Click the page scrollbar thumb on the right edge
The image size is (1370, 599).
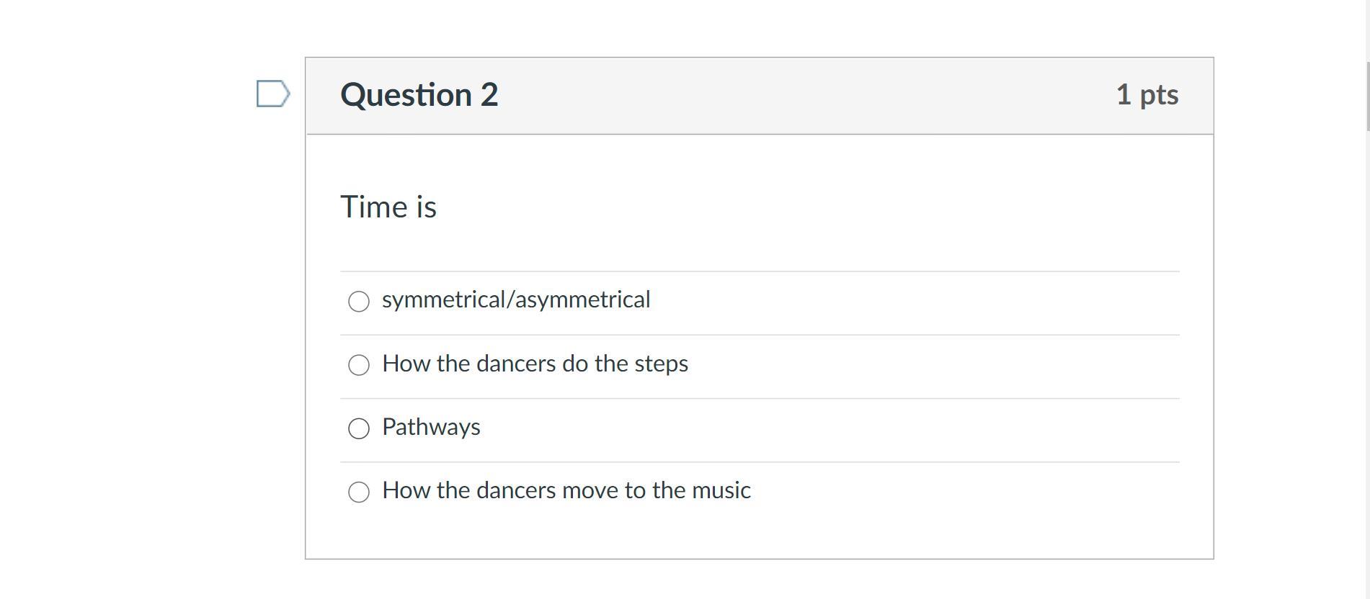click(x=1367, y=96)
